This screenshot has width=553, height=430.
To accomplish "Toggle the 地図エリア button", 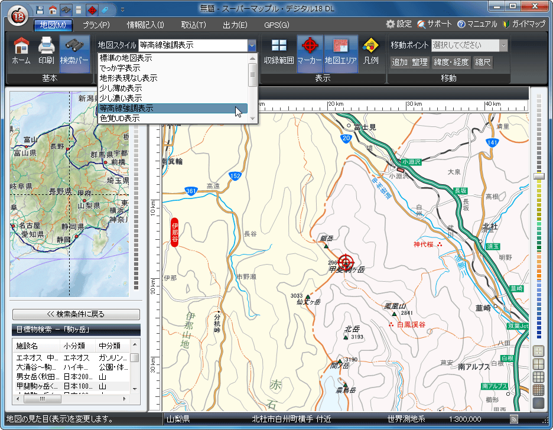I will tap(341, 54).
